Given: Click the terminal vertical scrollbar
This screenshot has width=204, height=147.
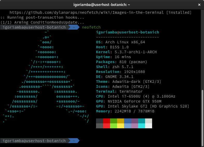Looking at the screenshot, I should [x=202, y=118].
